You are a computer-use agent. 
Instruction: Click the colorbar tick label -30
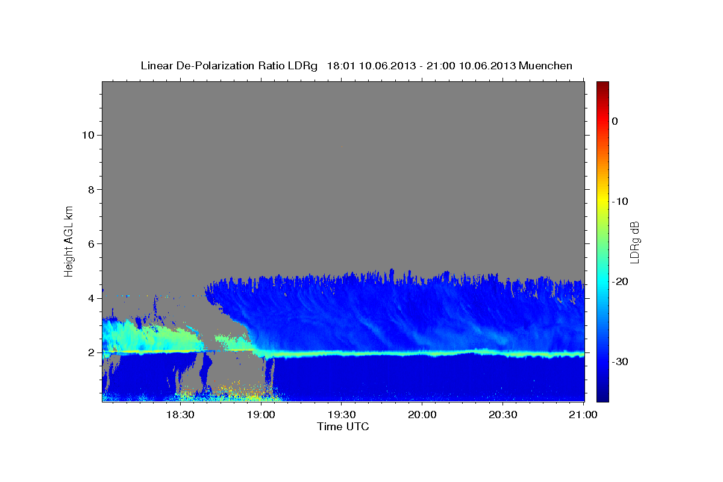[x=621, y=361]
